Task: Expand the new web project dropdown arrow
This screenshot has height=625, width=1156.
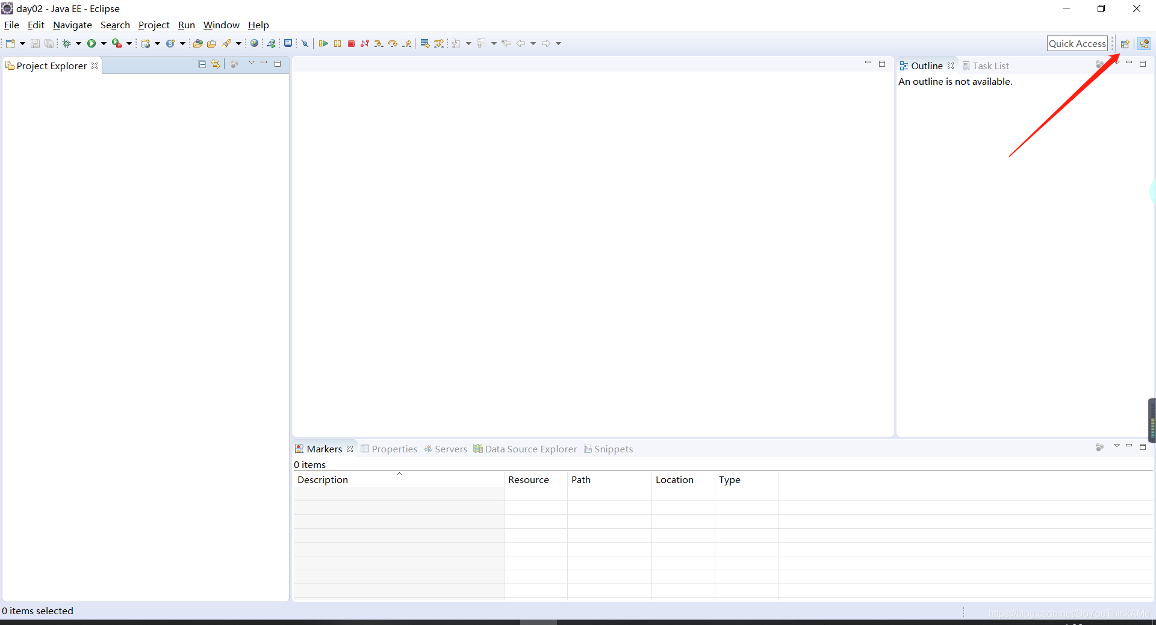Action: coord(158,43)
